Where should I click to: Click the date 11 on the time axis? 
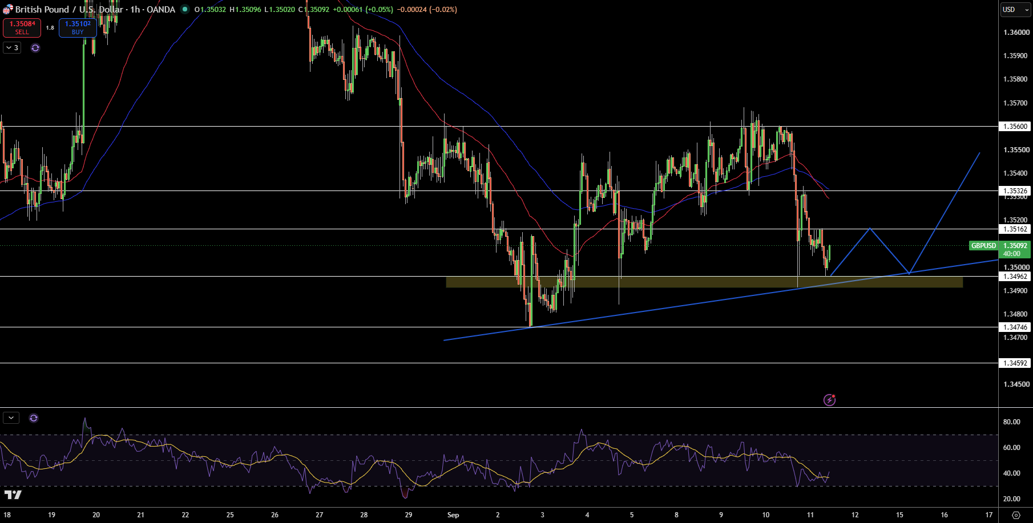click(810, 515)
